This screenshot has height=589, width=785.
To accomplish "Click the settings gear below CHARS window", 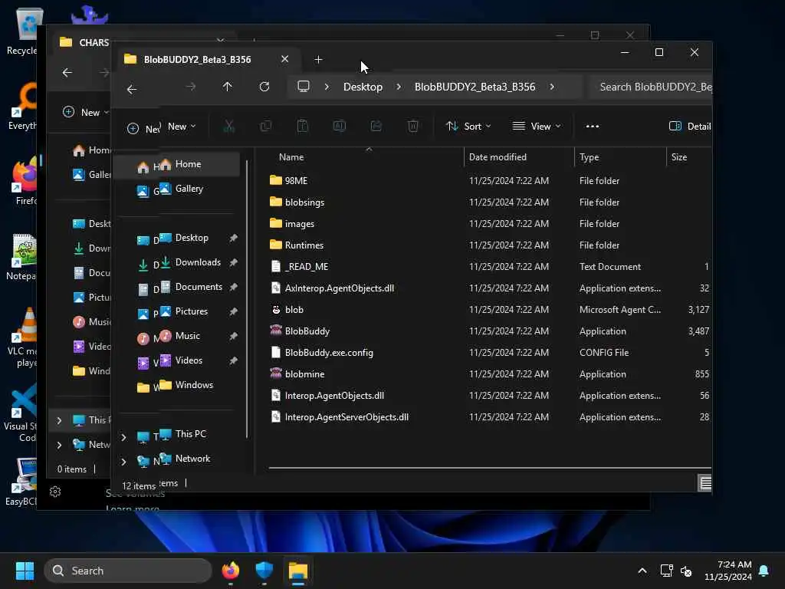I will pos(55,492).
